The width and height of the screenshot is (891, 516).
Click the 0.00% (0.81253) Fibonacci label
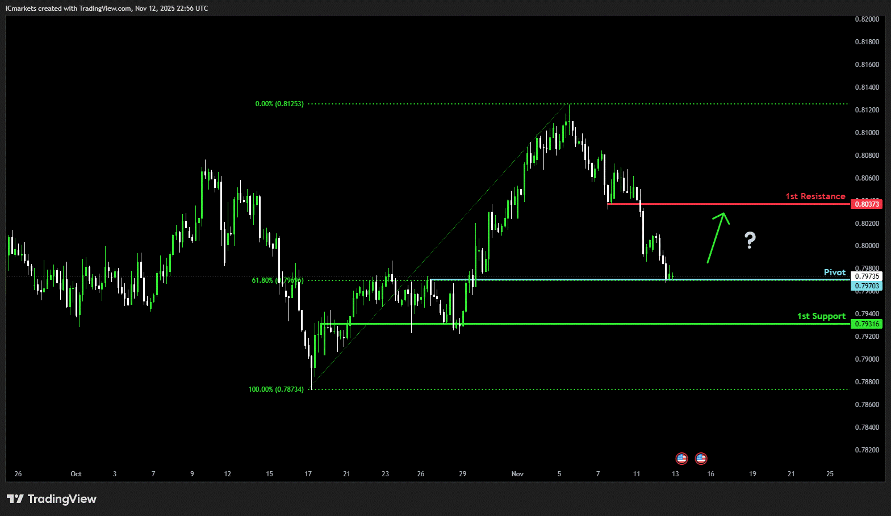(279, 104)
